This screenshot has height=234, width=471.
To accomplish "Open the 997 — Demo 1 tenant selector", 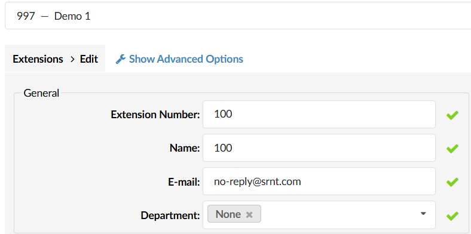I will coord(238,16).
